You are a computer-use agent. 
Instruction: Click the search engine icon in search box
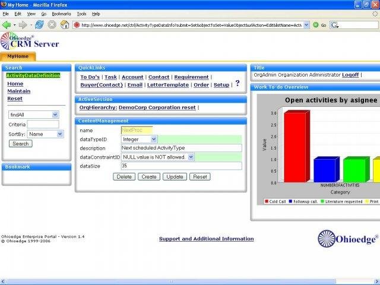point(335,25)
